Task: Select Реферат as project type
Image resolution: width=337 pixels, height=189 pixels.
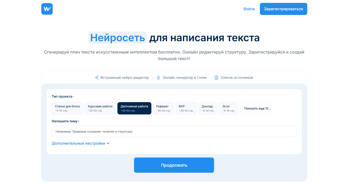Action: coord(163,108)
